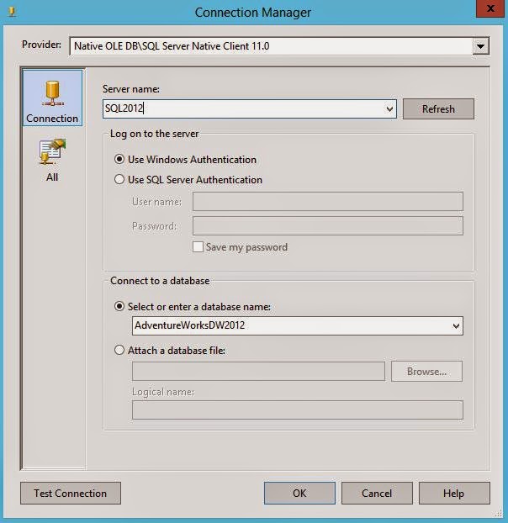The width and height of the screenshot is (508, 523).
Task: Cancel the connection dialog
Action: (x=377, y=493)
